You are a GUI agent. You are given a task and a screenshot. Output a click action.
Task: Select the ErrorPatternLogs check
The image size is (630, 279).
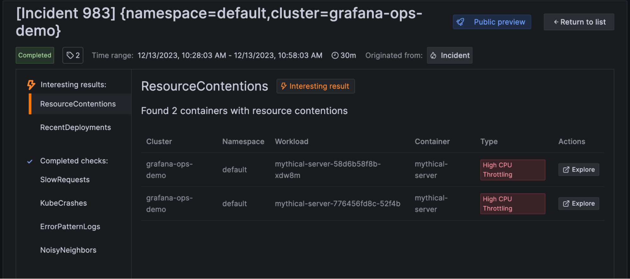[70, 227]
